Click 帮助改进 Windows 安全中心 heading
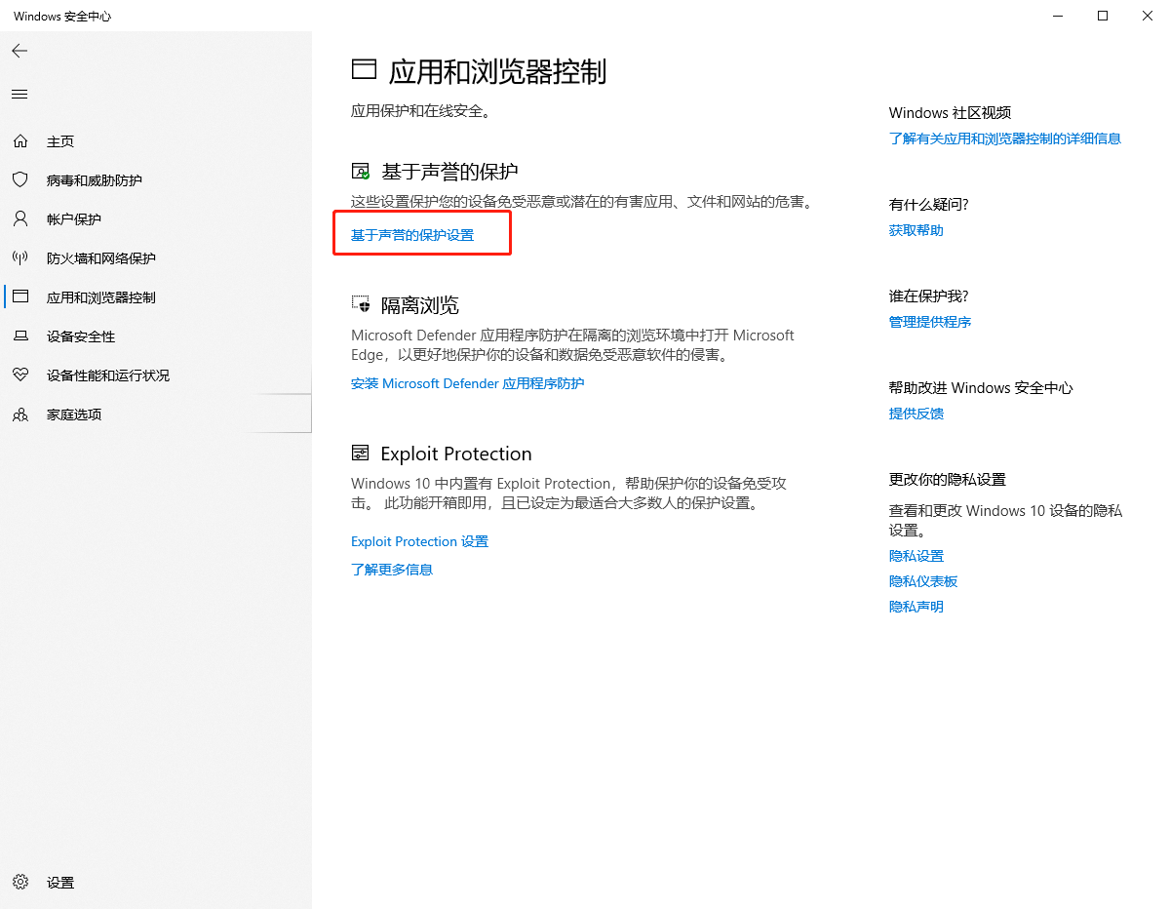 [981, 387]
